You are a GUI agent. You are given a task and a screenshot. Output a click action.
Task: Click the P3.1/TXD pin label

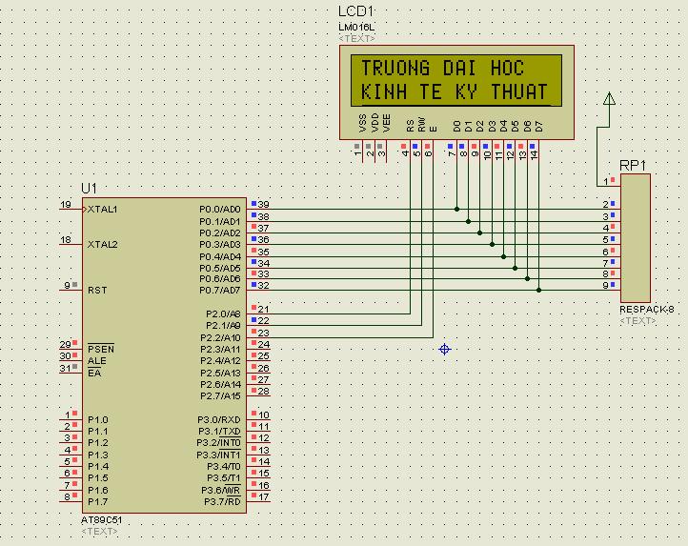(x=219, y=432)
